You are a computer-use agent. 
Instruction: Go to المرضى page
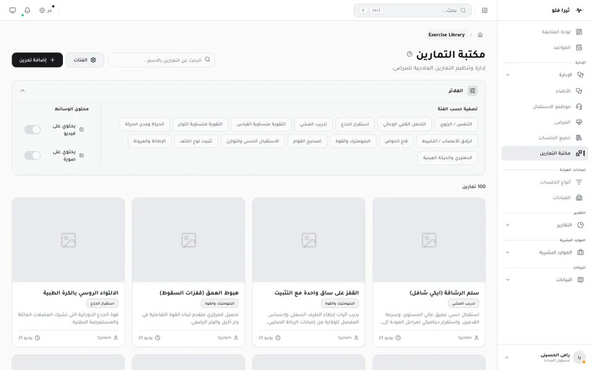point(545,122)
